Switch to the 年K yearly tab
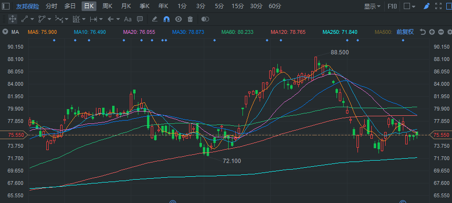The width and height of the screenshot is (452, 203). [x=163, y=6]
